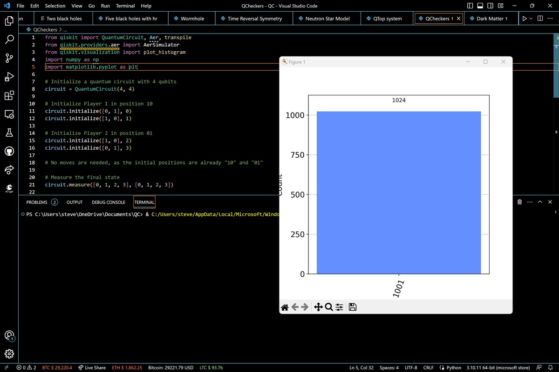Kill the terminal with the trash icon
The width and height of the screenshot is (559, 372).
tap(519, 202)
